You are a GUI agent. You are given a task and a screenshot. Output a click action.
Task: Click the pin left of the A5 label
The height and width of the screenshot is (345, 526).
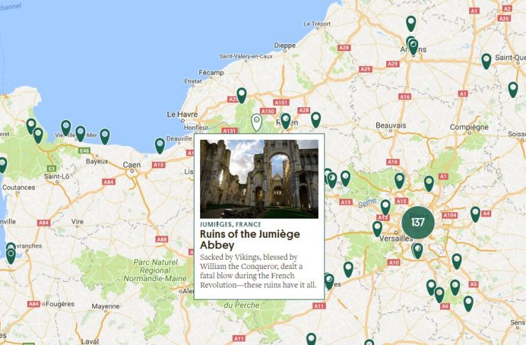point(455,287)
